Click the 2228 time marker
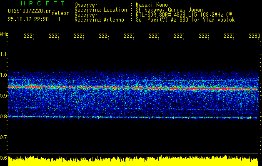Viewport: 262px width, 166px height. tap(204, 36)
